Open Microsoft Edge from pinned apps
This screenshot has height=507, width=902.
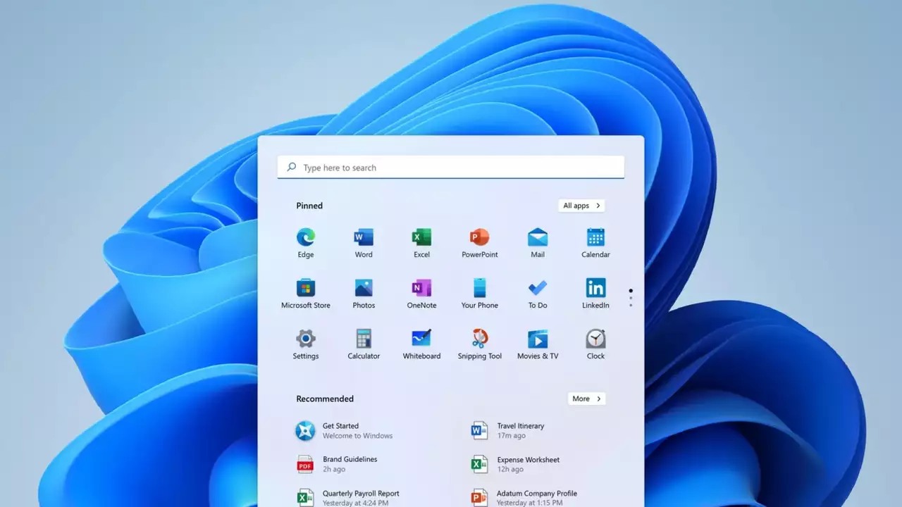[x=306, y=237]
